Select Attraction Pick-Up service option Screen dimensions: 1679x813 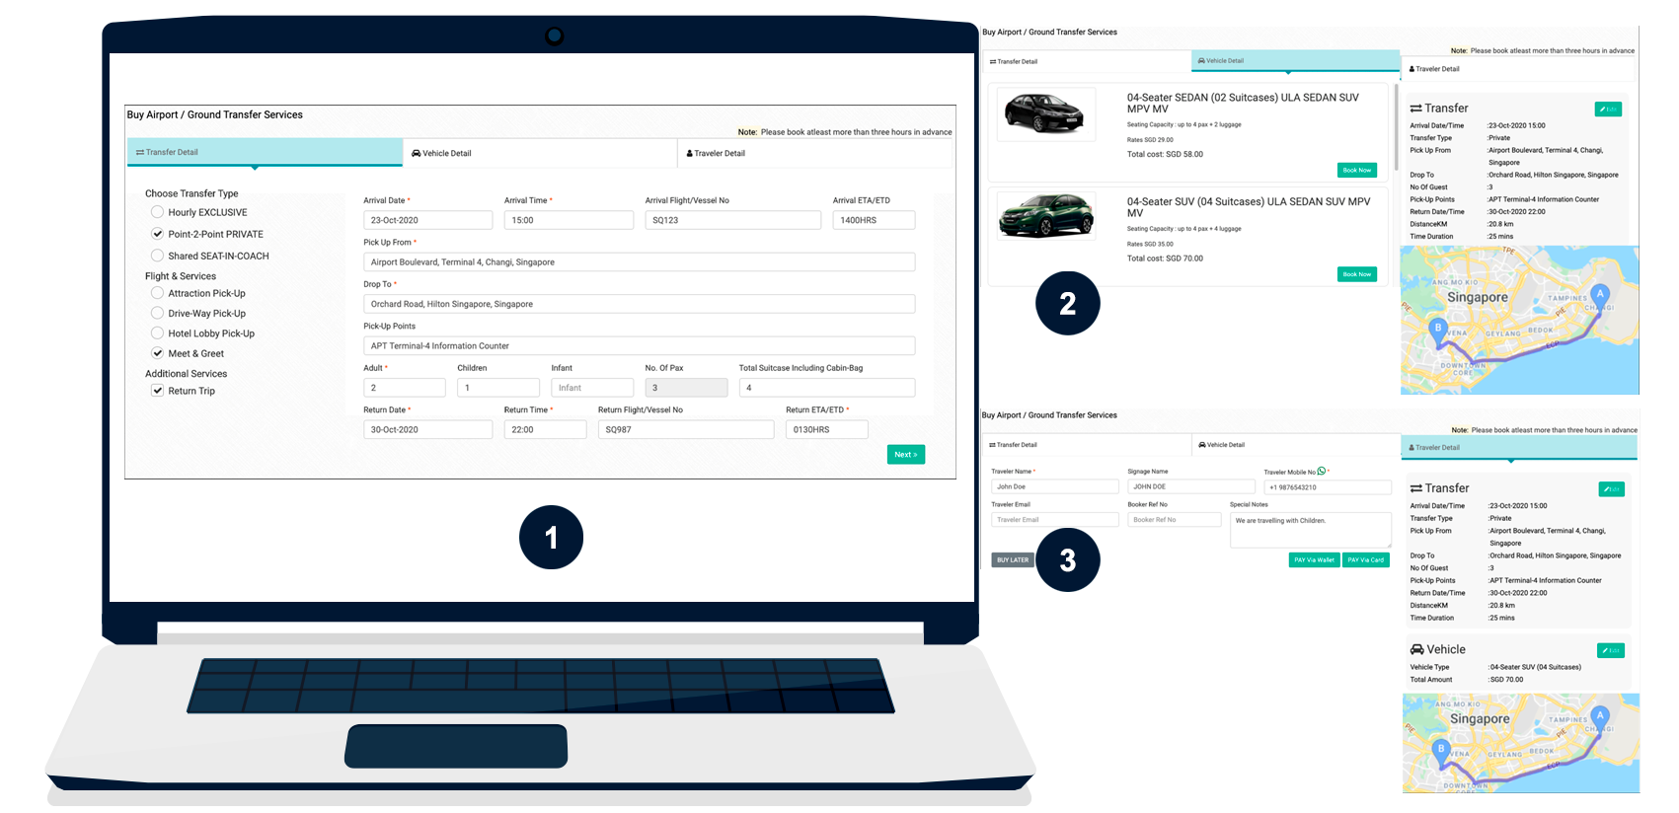157,293
